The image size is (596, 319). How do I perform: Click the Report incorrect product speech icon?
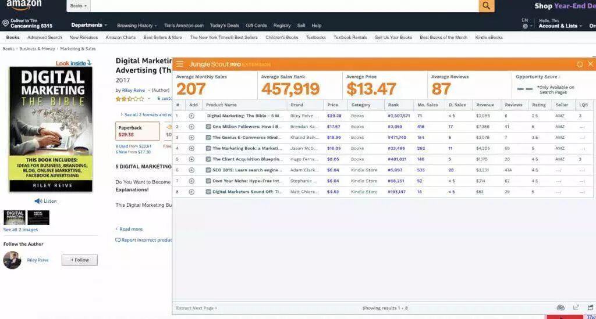coord(118,240)
